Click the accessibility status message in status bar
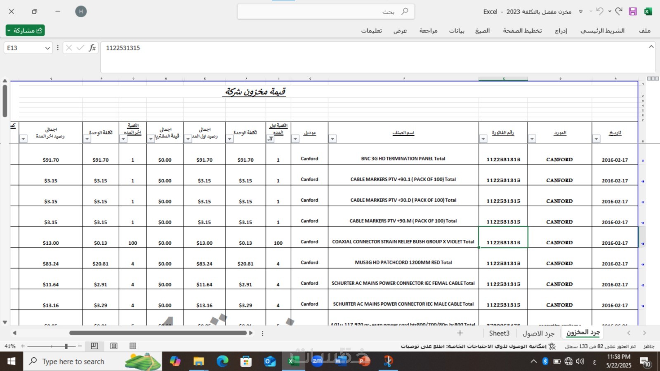This screenshot has width=660, height=371. (x=478, y=346)
